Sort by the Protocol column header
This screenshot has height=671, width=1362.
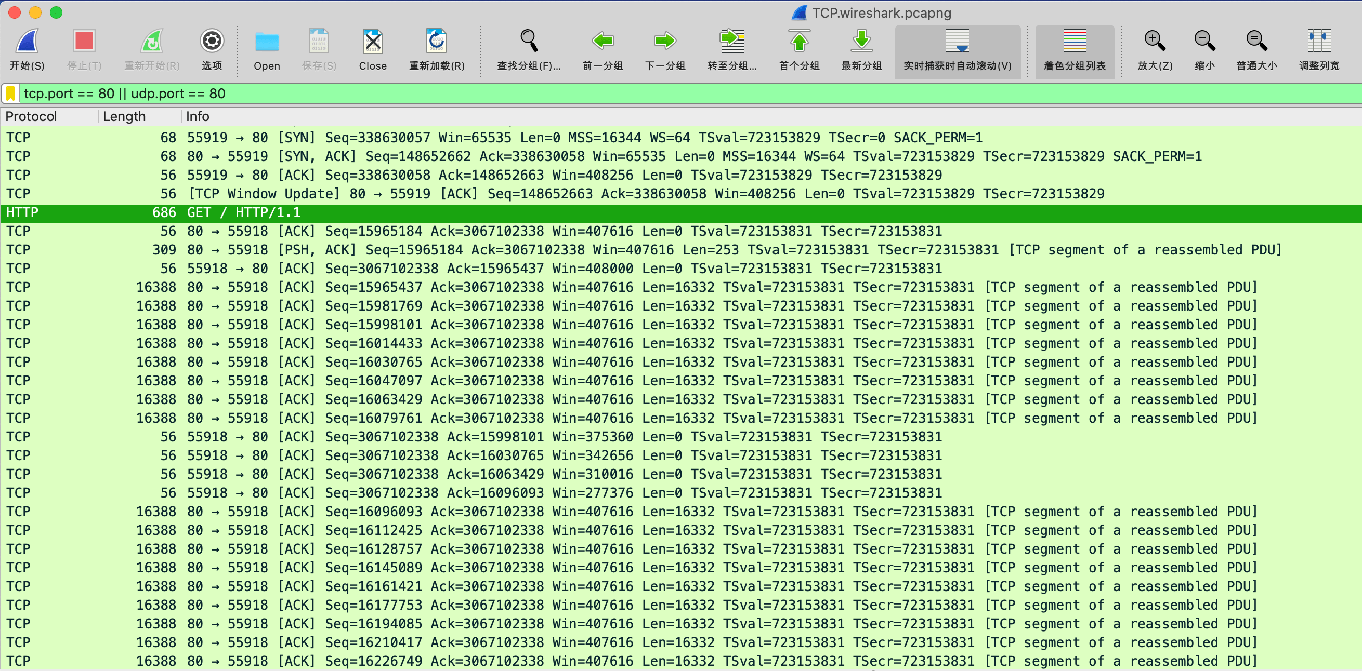click(32, 116)
